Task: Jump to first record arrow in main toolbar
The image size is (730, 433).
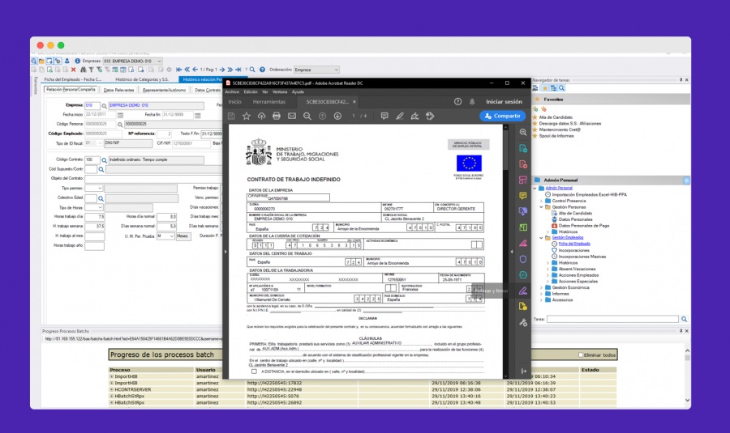Action: (x=178, y=70)
